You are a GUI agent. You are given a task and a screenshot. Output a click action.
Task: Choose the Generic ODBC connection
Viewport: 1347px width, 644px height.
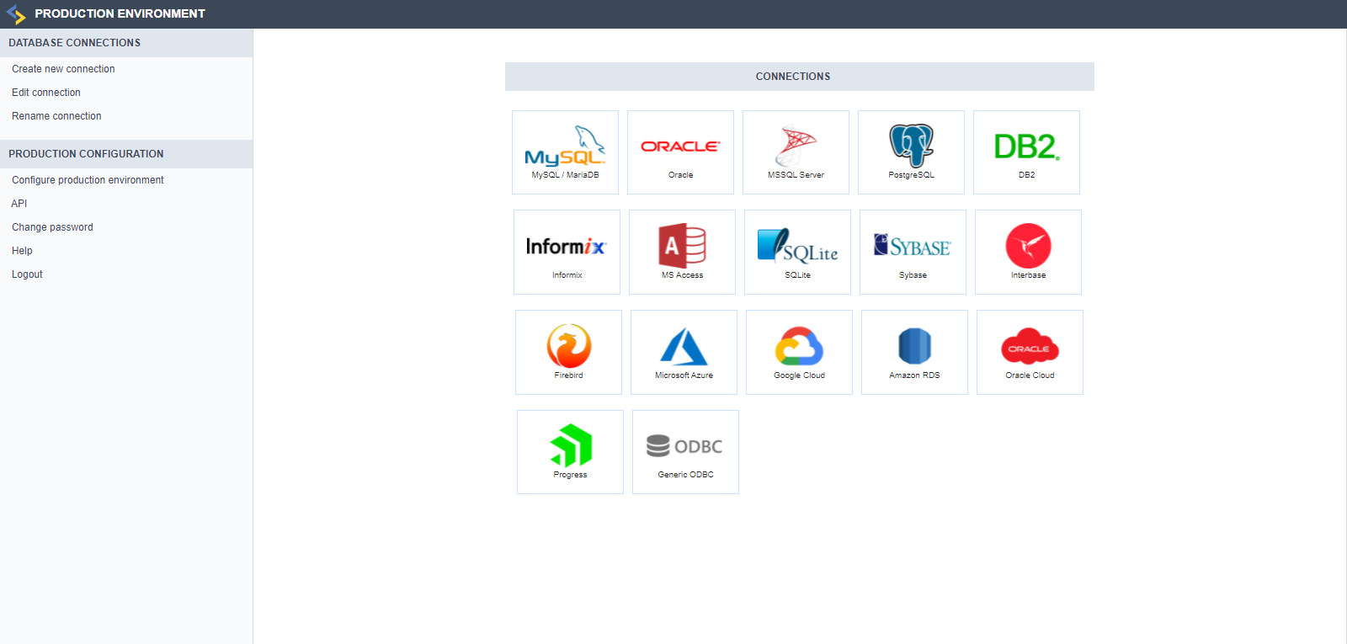point(685,452)
